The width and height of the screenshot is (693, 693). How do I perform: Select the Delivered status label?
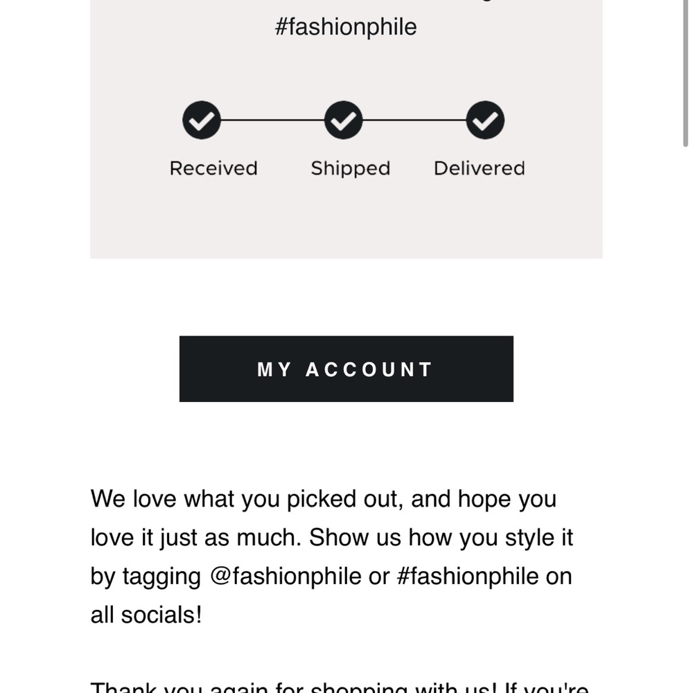click(480, 168)
